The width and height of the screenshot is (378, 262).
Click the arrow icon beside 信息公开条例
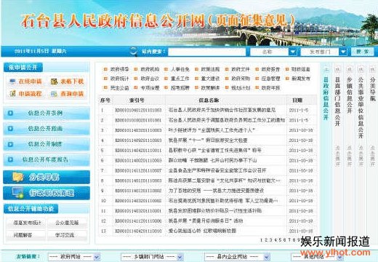10,113
